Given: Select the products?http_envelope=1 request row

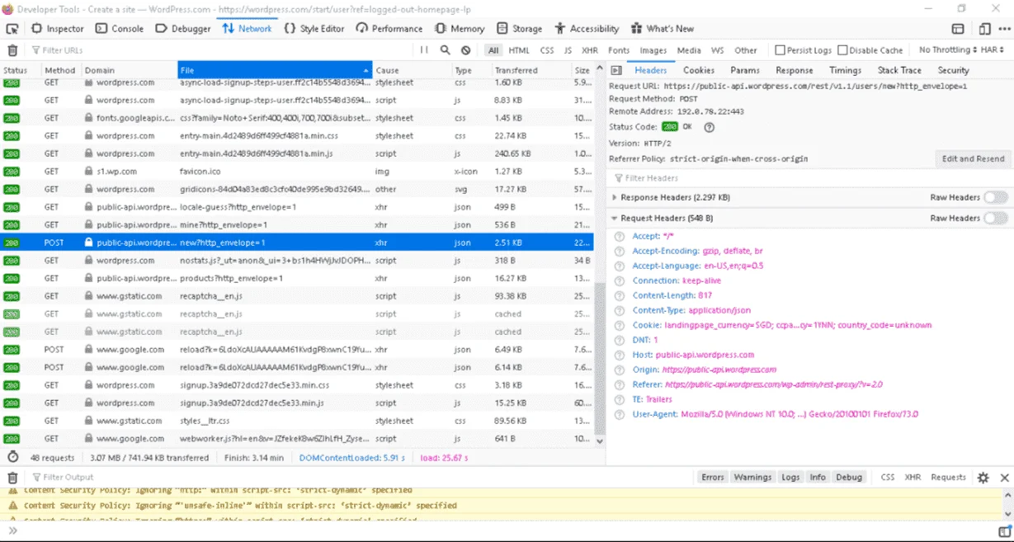Looking at the screenshot, I should (x=296, y=278).
